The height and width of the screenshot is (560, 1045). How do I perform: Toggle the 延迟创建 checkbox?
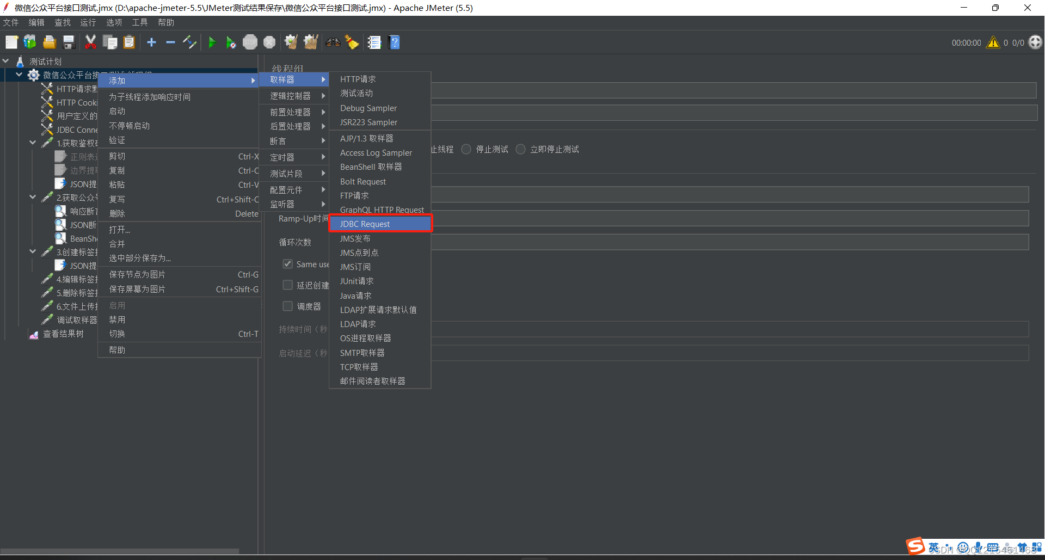(x=288, y=285)
